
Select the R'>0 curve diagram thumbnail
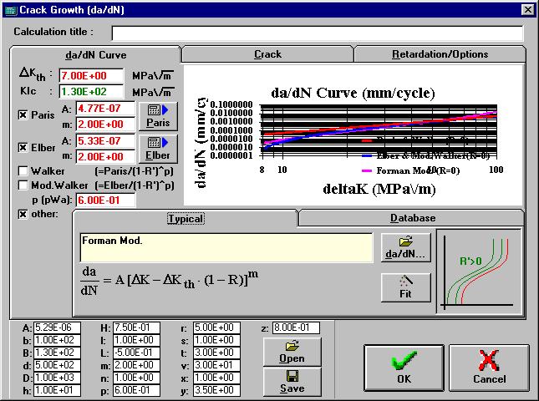point(478,272)
